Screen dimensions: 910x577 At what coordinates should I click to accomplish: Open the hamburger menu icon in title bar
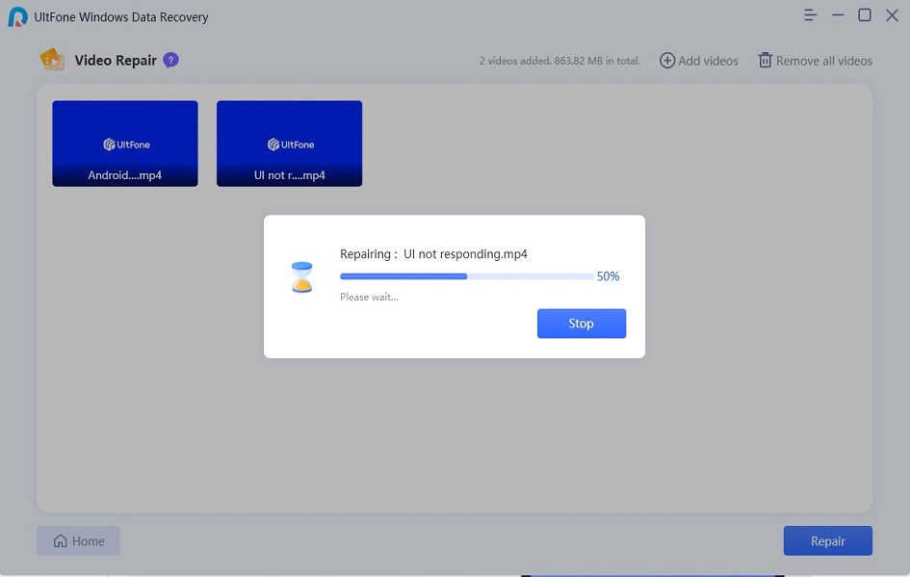(x=810, y=15)
